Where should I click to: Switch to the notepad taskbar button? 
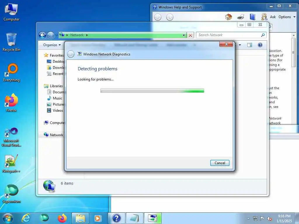point(135,218)
